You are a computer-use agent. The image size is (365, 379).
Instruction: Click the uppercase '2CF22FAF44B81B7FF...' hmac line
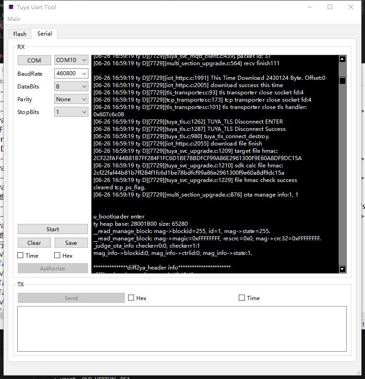pos(197,158)
